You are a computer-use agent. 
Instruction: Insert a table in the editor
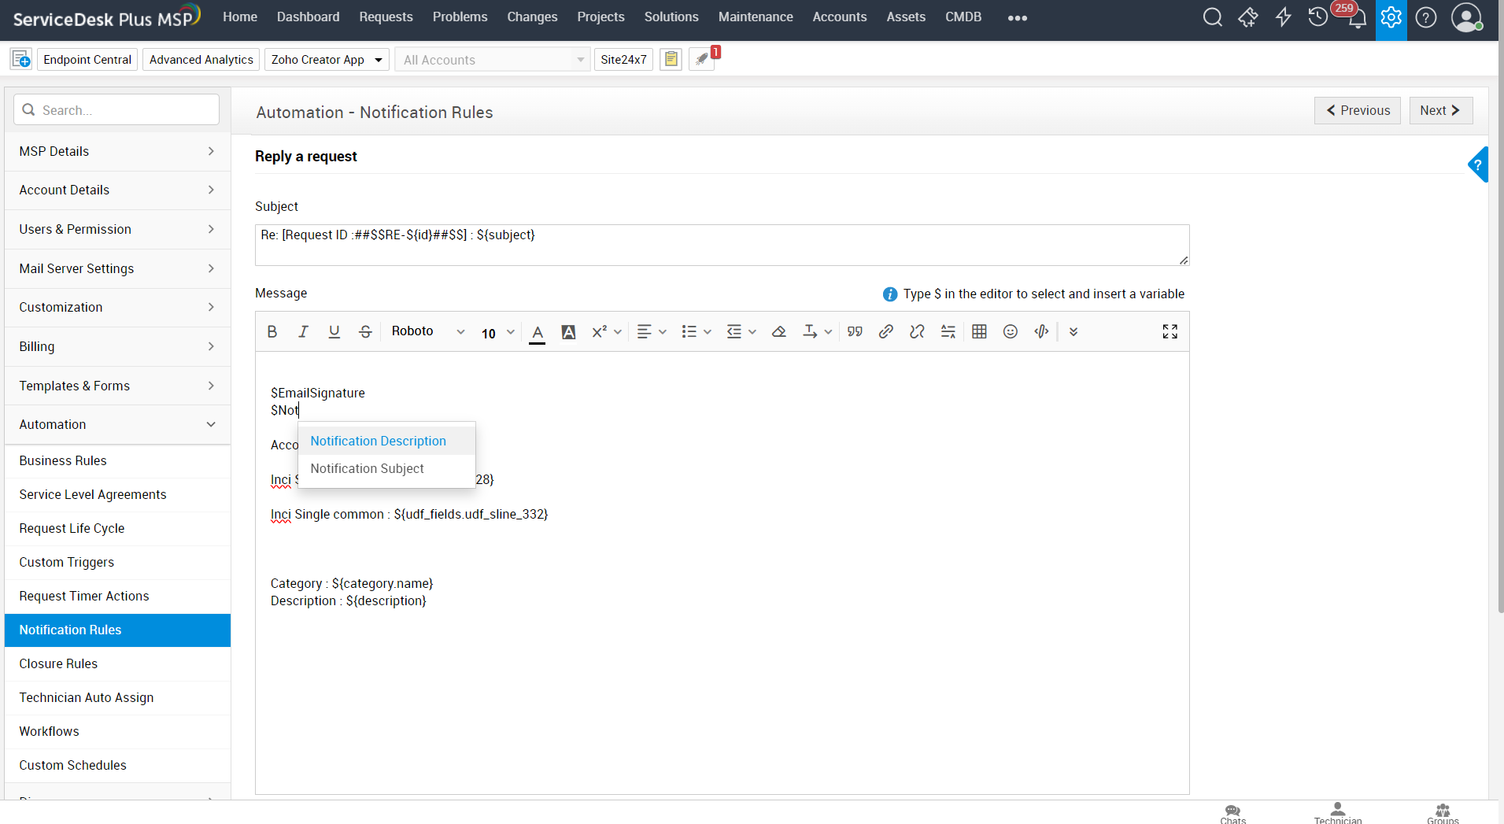979,331
